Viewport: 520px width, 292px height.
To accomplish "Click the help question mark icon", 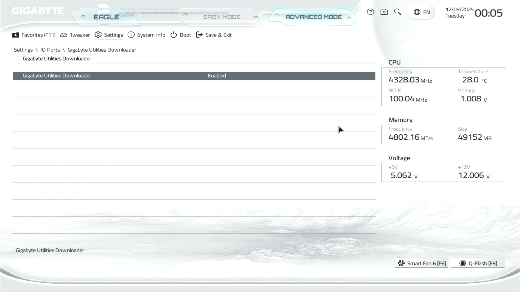I will coord(370,12).
